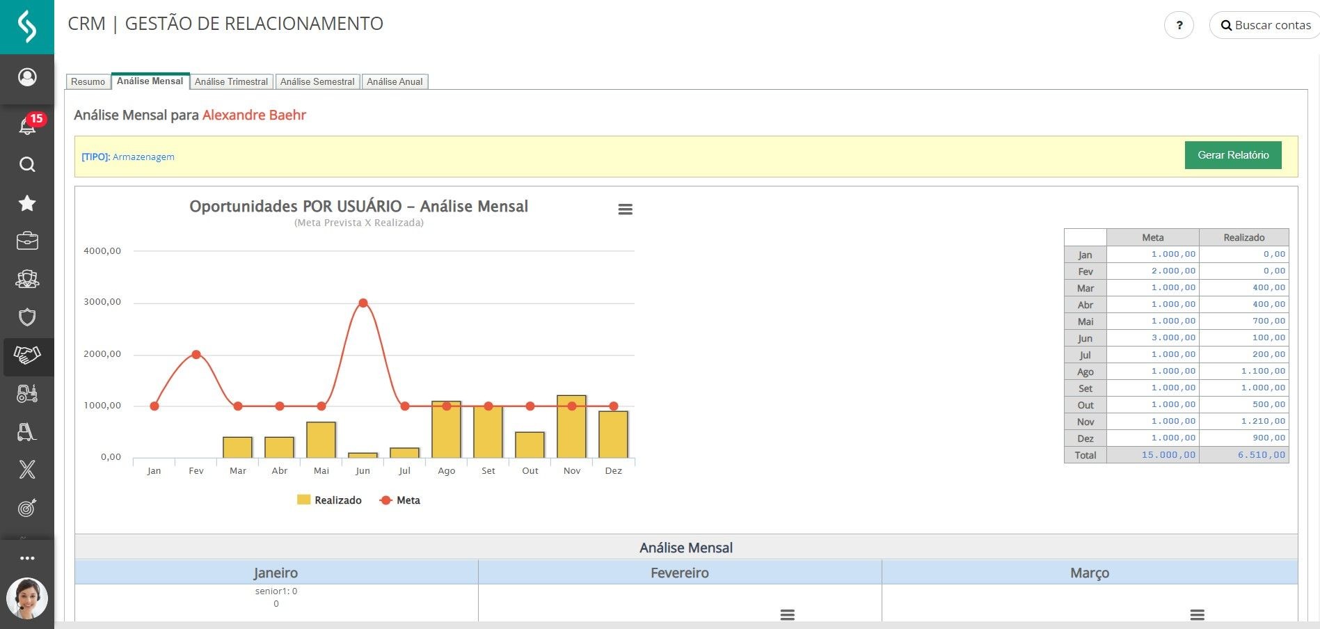Open the briefcase module icon

27,241
